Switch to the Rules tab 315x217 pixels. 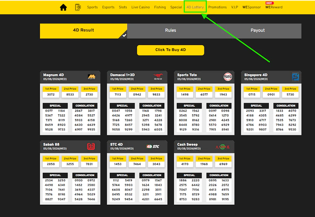tap(171, 31)
